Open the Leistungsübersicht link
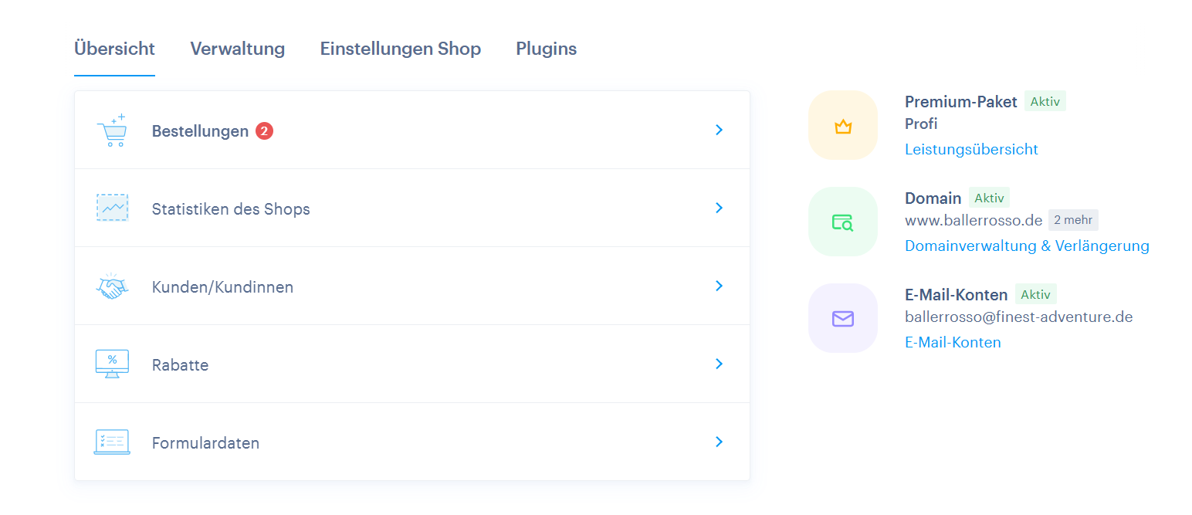Image resolution: width=1192 pixels, height=515 pixels. pyautogui.click(x=970, y=149)
